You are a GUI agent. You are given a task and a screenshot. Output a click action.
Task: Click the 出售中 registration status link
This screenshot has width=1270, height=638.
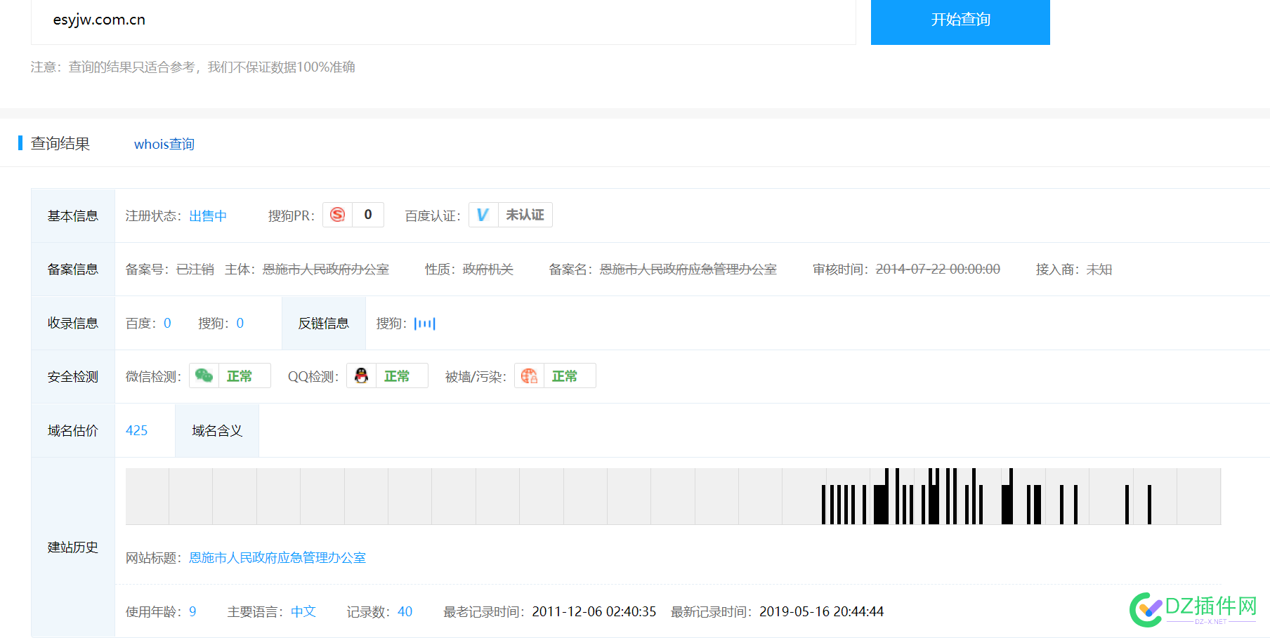208,215
